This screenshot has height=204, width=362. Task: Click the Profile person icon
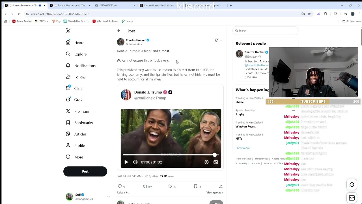click(x=68, y=145)
